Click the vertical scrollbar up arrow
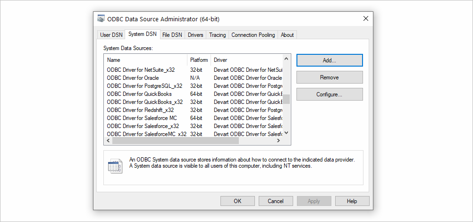 [286, 59]
